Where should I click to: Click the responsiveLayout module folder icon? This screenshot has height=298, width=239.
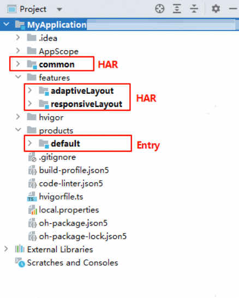(44, 104)
